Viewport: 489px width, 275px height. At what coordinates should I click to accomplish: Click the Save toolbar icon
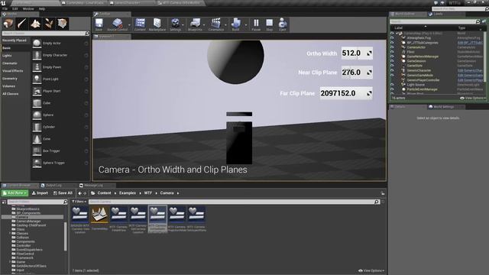pos(99,24)
